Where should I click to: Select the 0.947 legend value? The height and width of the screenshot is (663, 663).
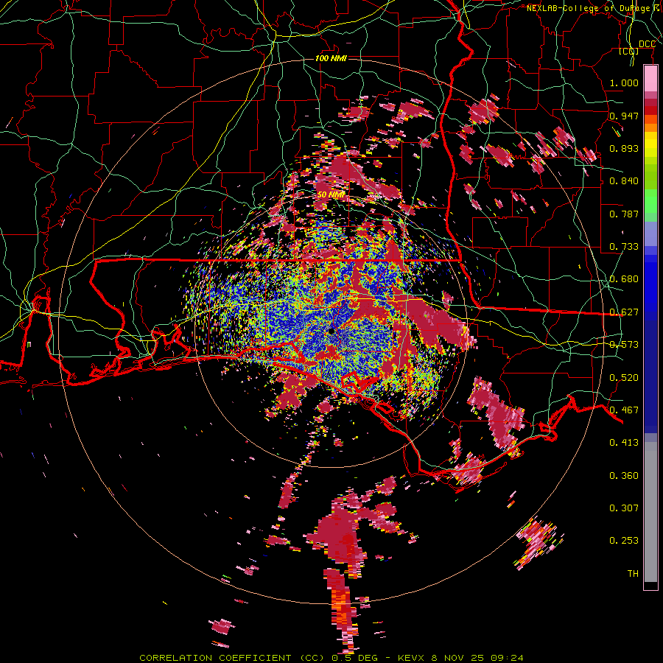click(x=624, y=116)
